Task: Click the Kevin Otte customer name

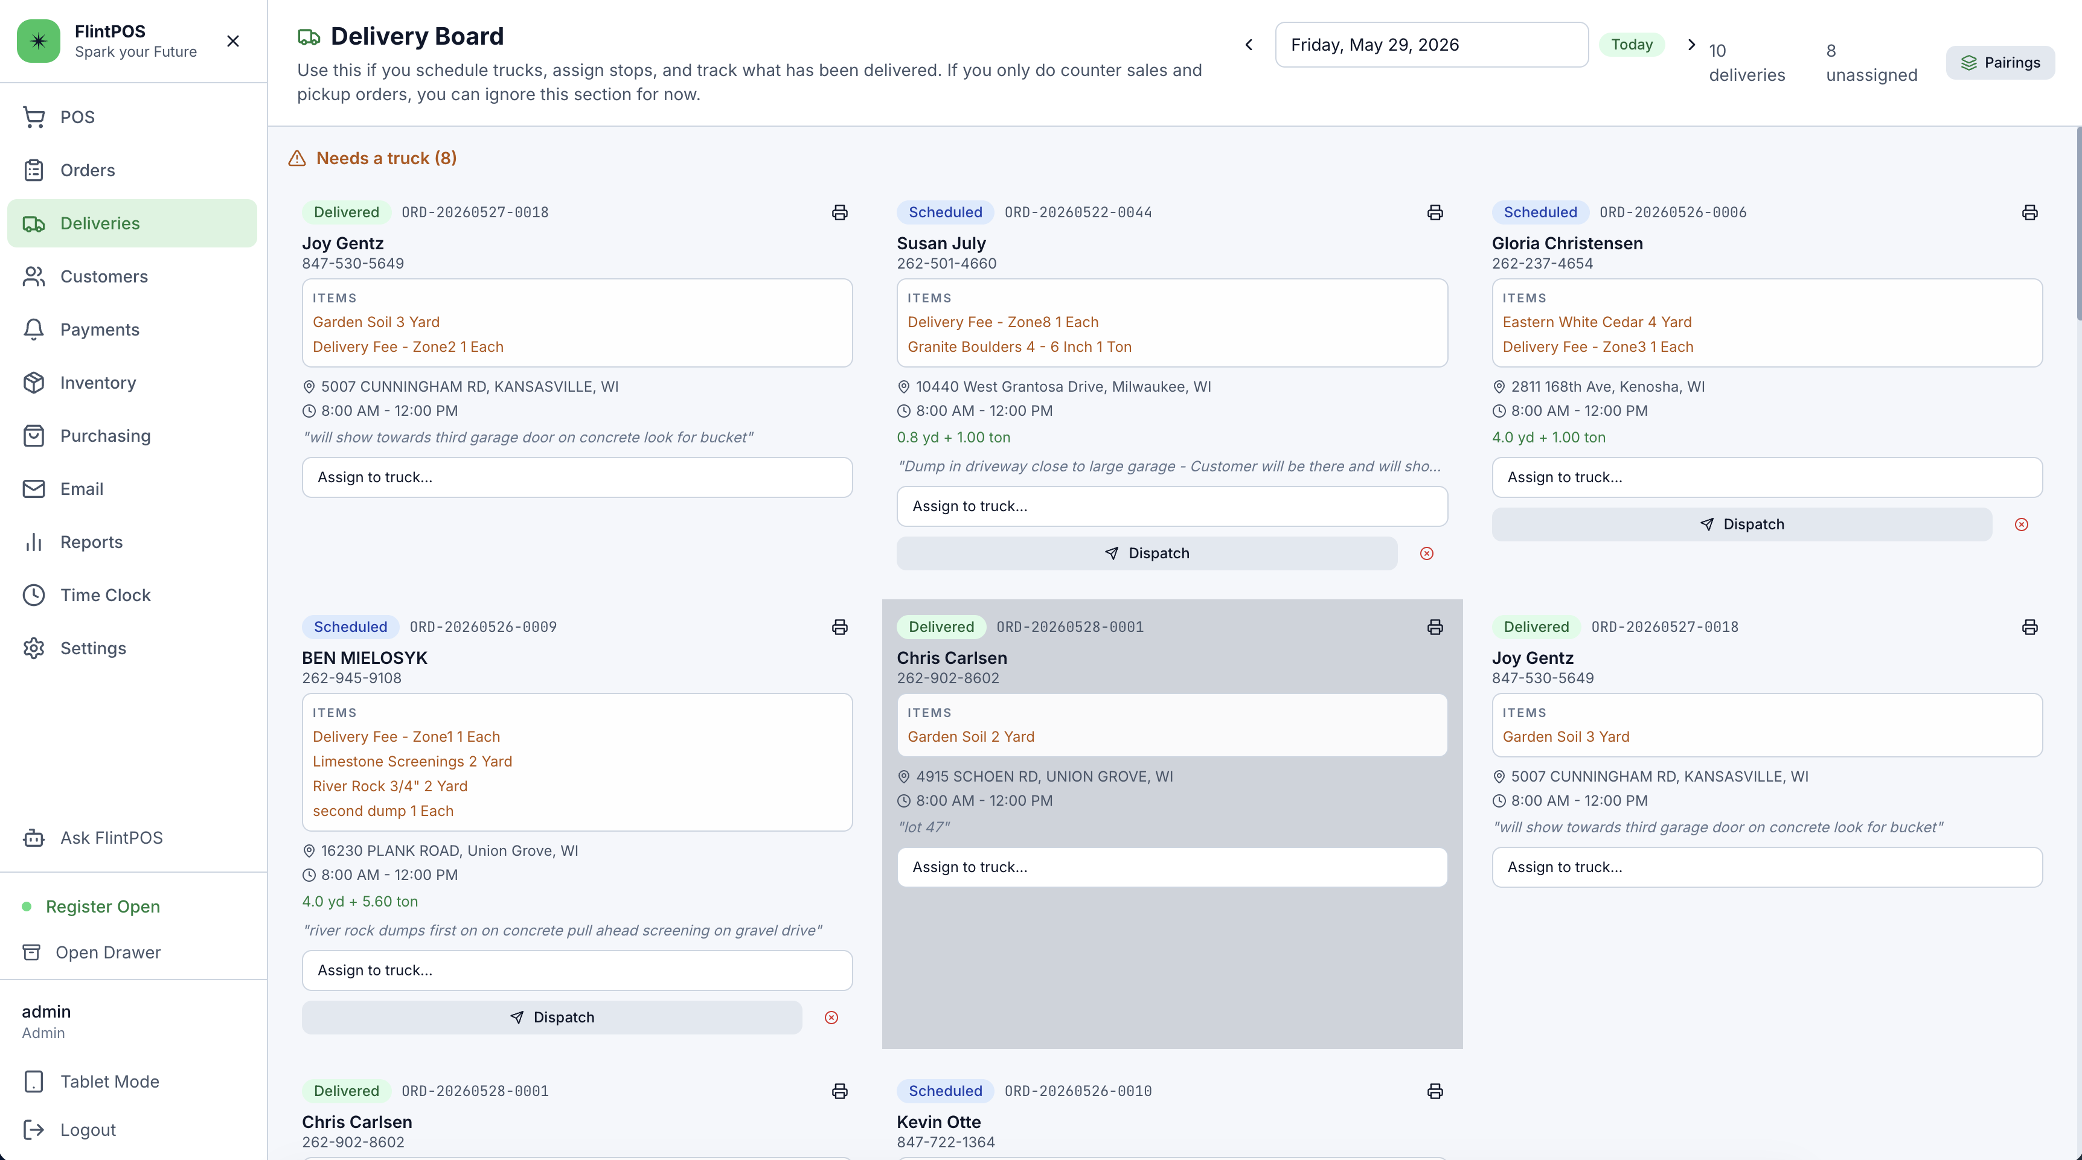Action: pyautogui.click(x=938, y=1122)
